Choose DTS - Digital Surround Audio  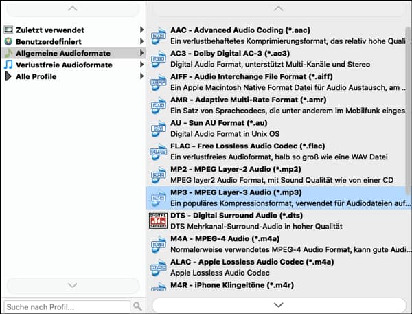pyautogui.click(x=279, y=221)
